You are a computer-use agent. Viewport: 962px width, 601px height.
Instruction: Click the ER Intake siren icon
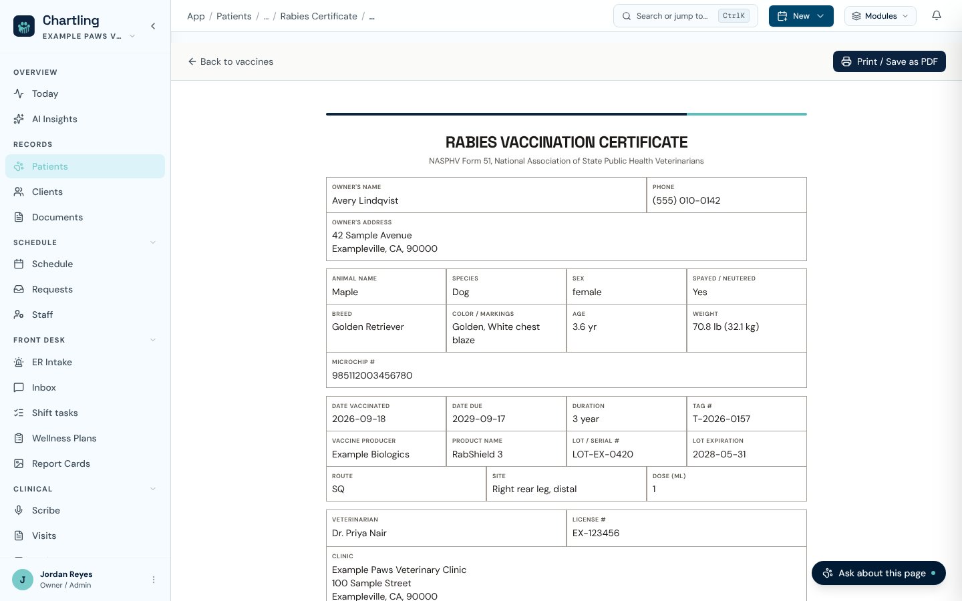coord(19,362)
